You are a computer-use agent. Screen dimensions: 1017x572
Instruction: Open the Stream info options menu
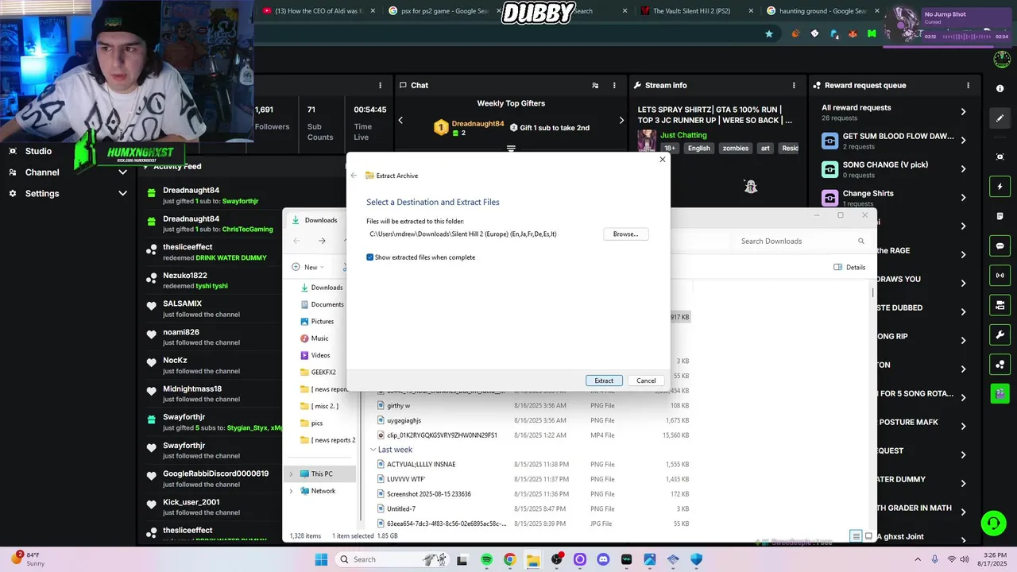[x=794, y=85]
